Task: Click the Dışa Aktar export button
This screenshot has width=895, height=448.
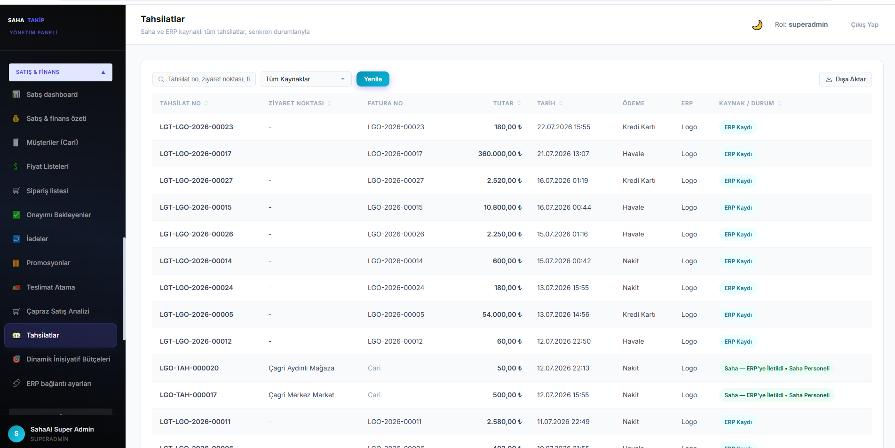Action: [x=846, y=79]
